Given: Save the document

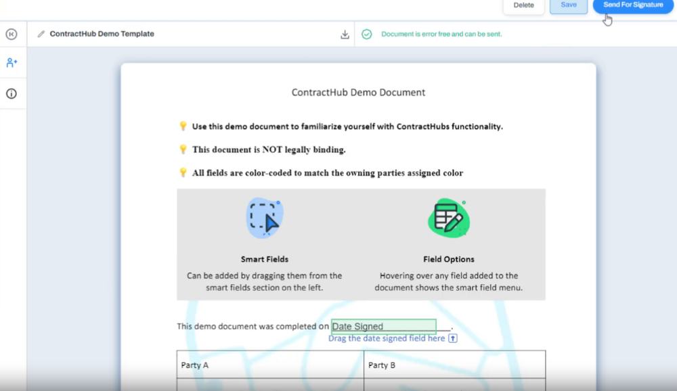Looking at the screenshot, I should [568, 5].
